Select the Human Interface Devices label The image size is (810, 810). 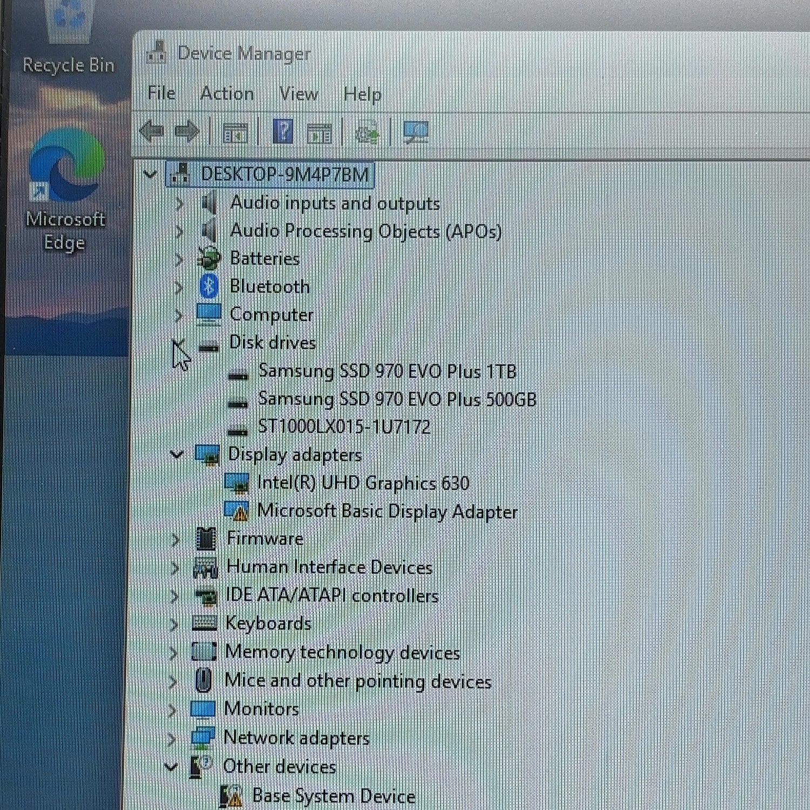pyautogui.click(x=329, y=567)
